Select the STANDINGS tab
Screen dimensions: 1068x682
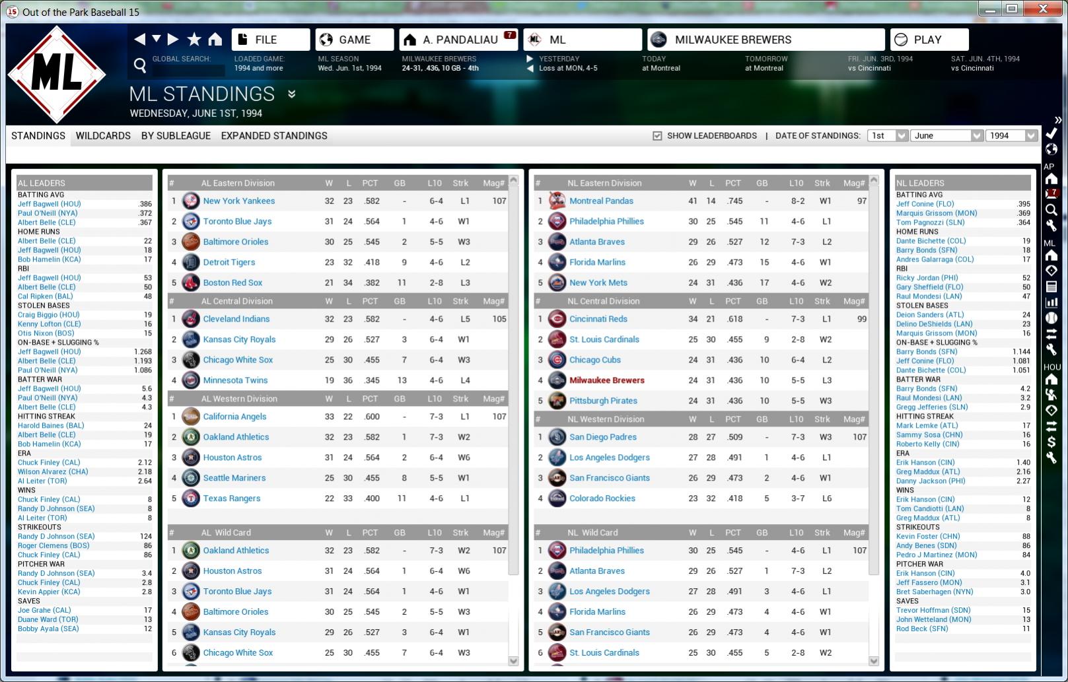(x=38, y=136)
